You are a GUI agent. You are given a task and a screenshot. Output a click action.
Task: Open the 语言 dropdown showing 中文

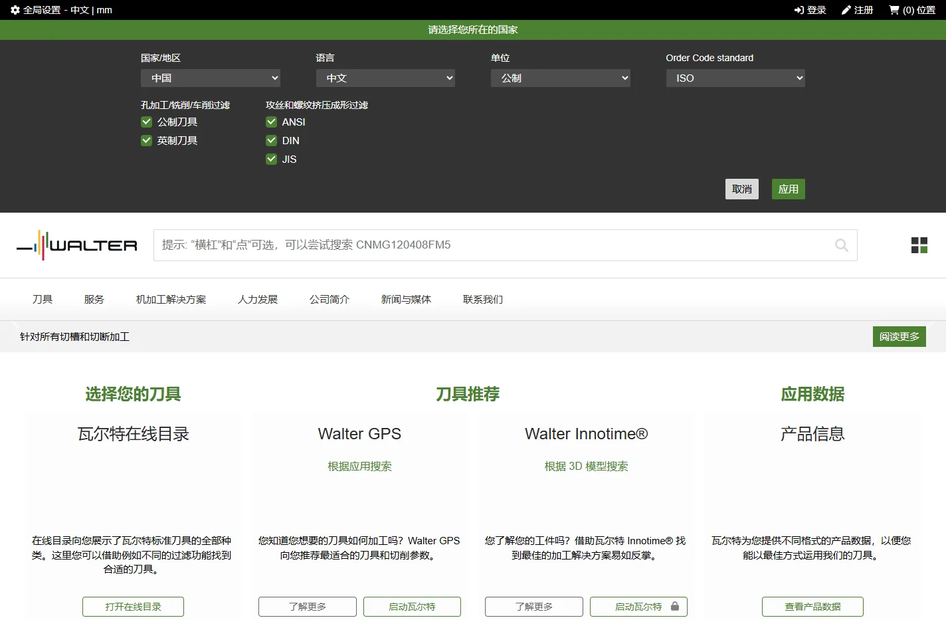coord(385,78)
